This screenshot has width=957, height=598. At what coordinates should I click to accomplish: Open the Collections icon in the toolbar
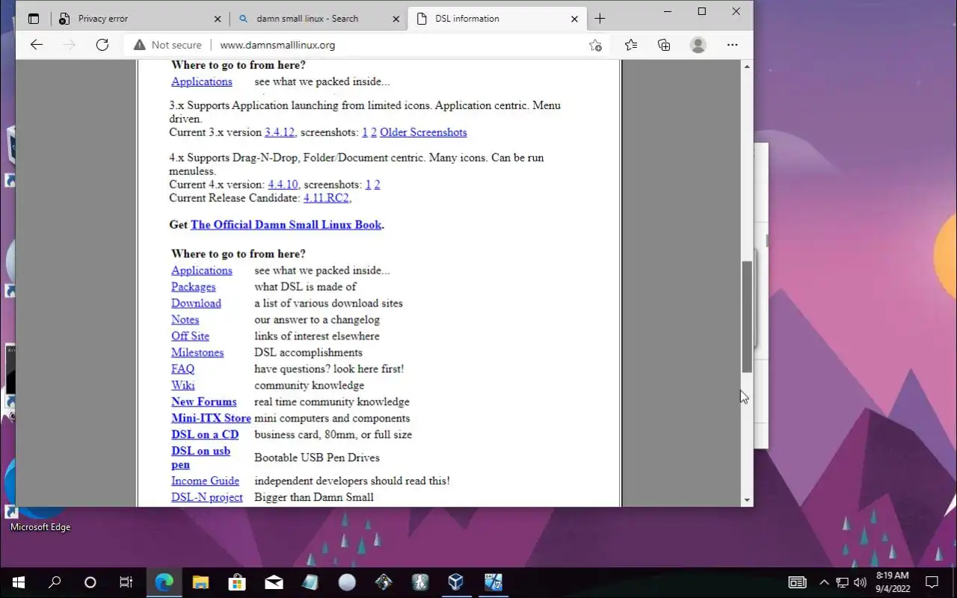(x=664, y=45)
